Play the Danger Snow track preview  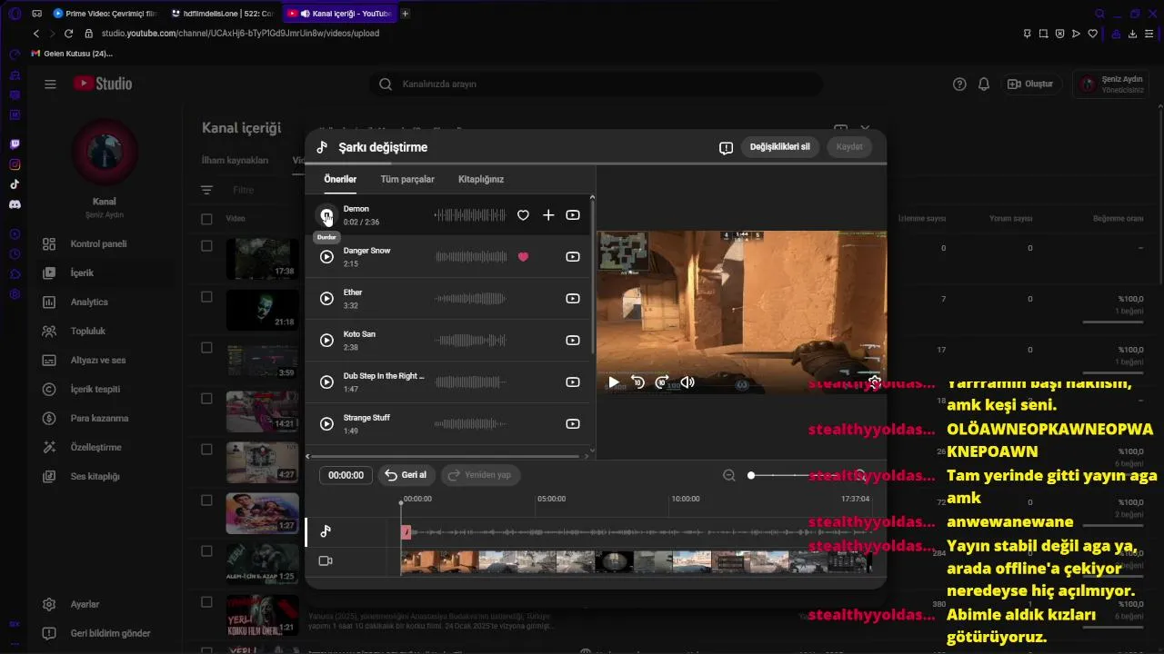[x=326, y=257]
